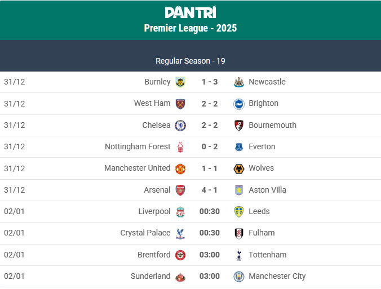
Task: Open the Aston Villa team link
Action: (267, 190)
